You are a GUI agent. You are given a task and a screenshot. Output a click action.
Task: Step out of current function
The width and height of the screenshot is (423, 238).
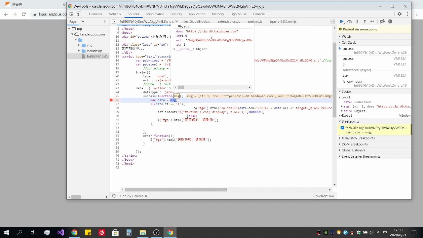click(x=365, y=21)
